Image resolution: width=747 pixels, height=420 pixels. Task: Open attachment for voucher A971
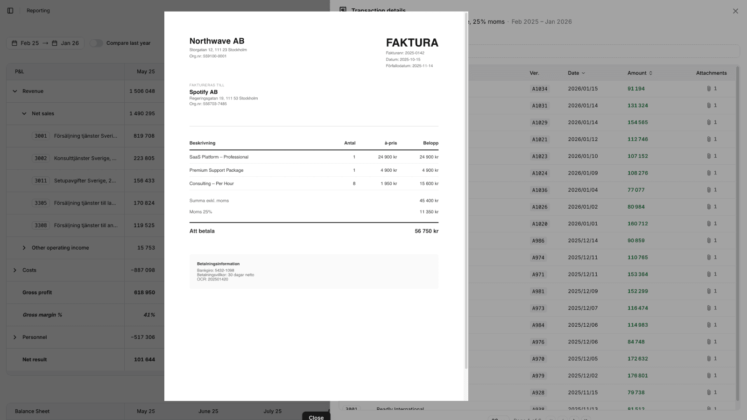[x=712, y=274]
